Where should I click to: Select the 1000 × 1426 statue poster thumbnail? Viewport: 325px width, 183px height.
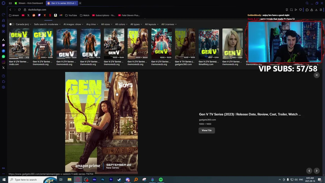[x=90, y=44]
